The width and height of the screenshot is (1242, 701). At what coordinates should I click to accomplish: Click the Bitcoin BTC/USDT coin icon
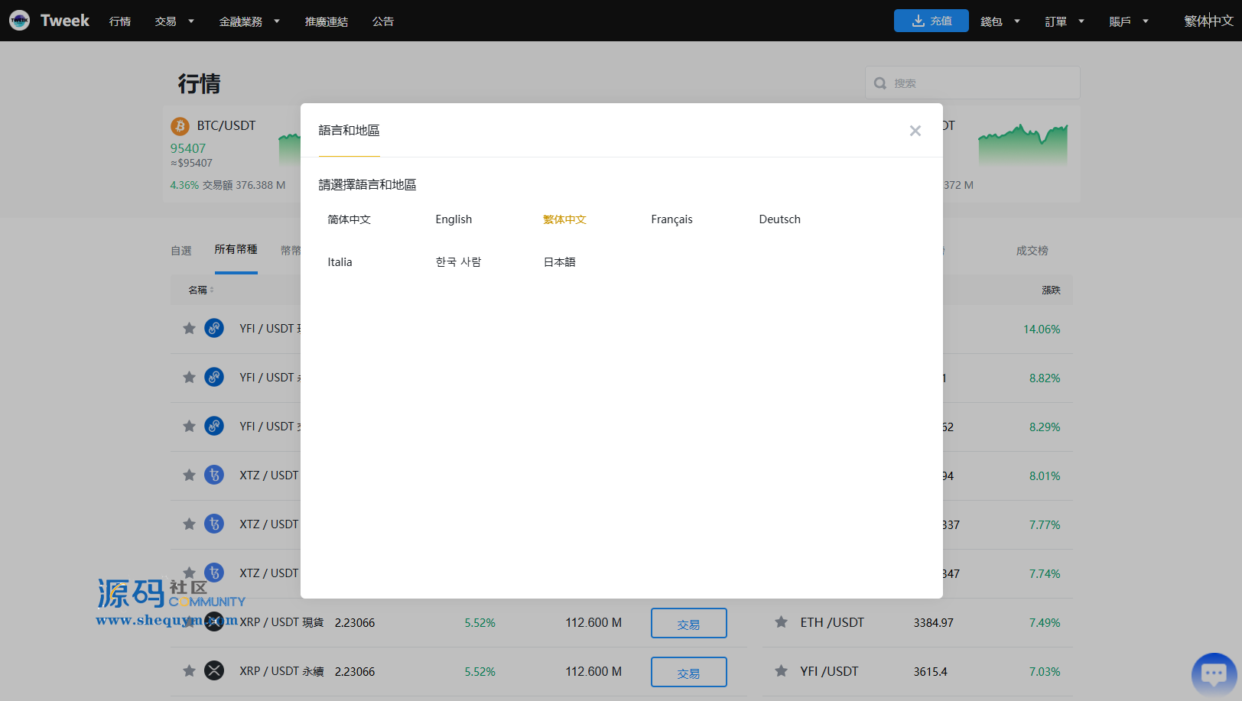point(180,126)
